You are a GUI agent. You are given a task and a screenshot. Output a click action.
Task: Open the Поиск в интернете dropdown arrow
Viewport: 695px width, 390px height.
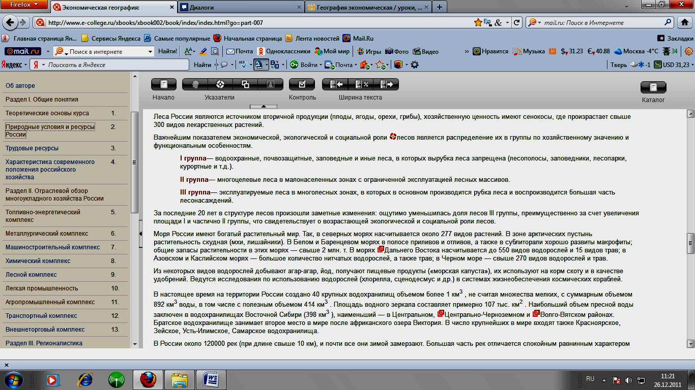coord(150,51)
